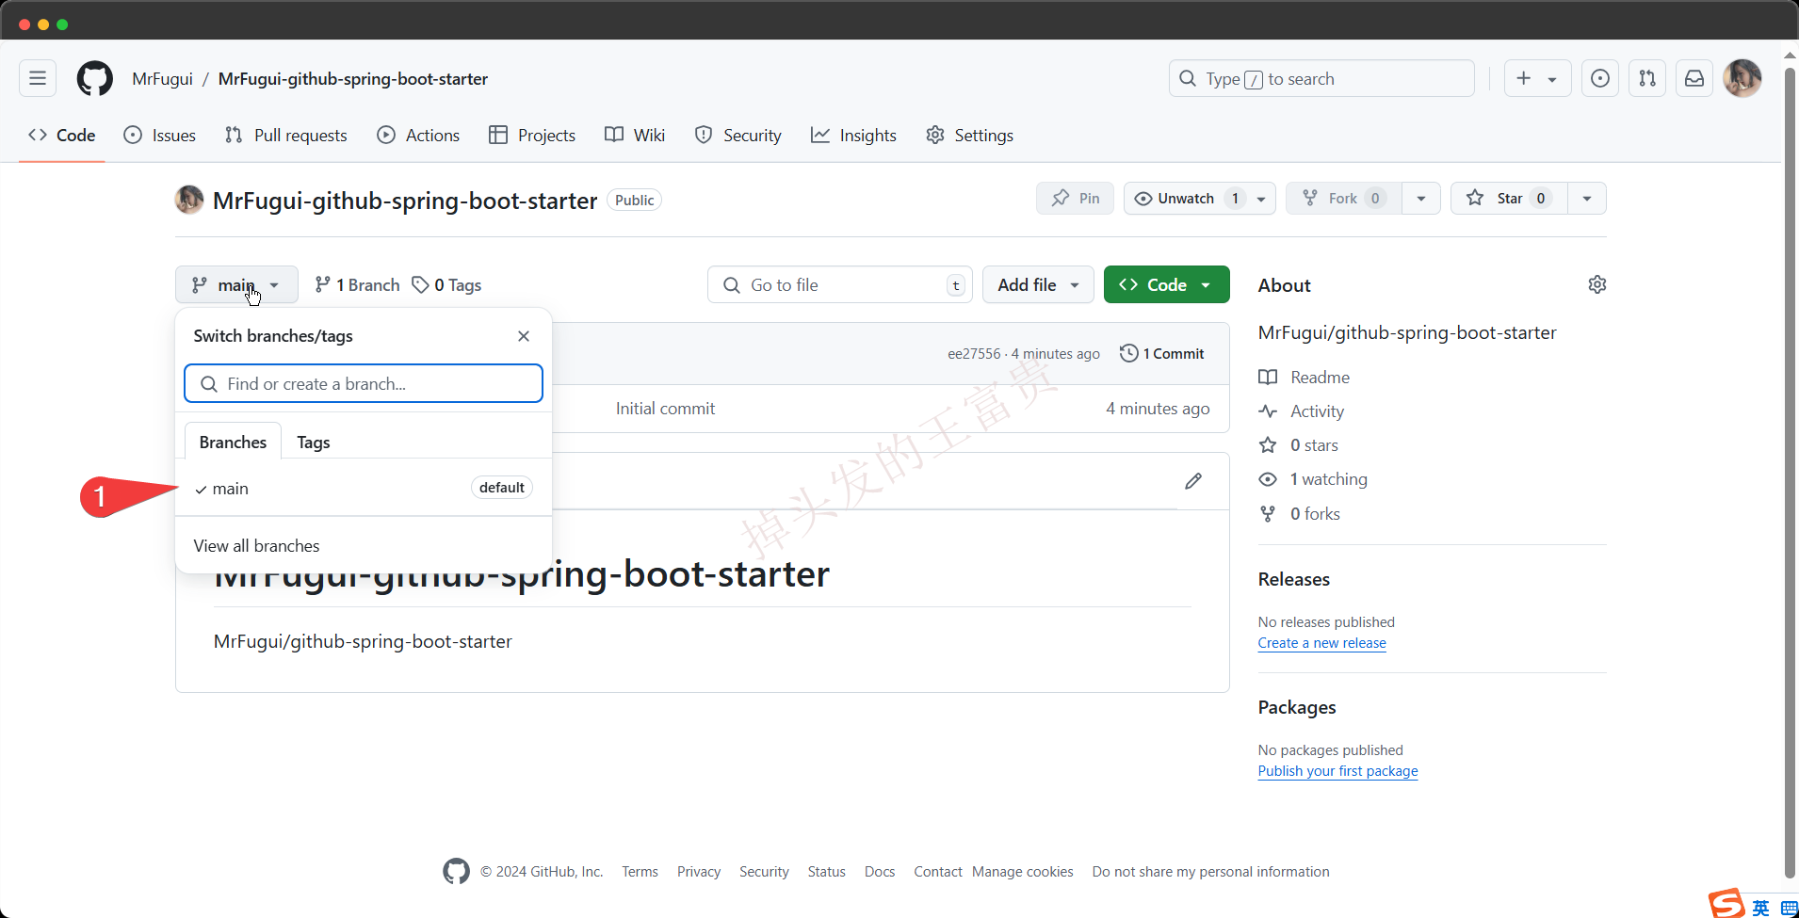Open the user avatar menu

click(1742, 78)
